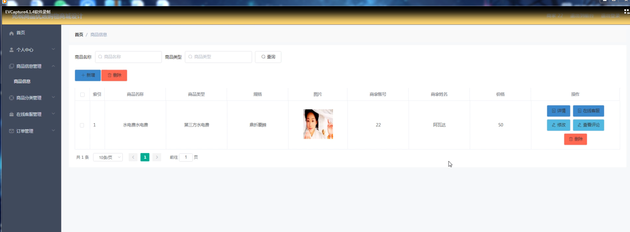Image resolution: width=630 pixels, height=232 pixels.
Task: Tick the checkbox for row 水电费水电费
Action: coord(82,125)
